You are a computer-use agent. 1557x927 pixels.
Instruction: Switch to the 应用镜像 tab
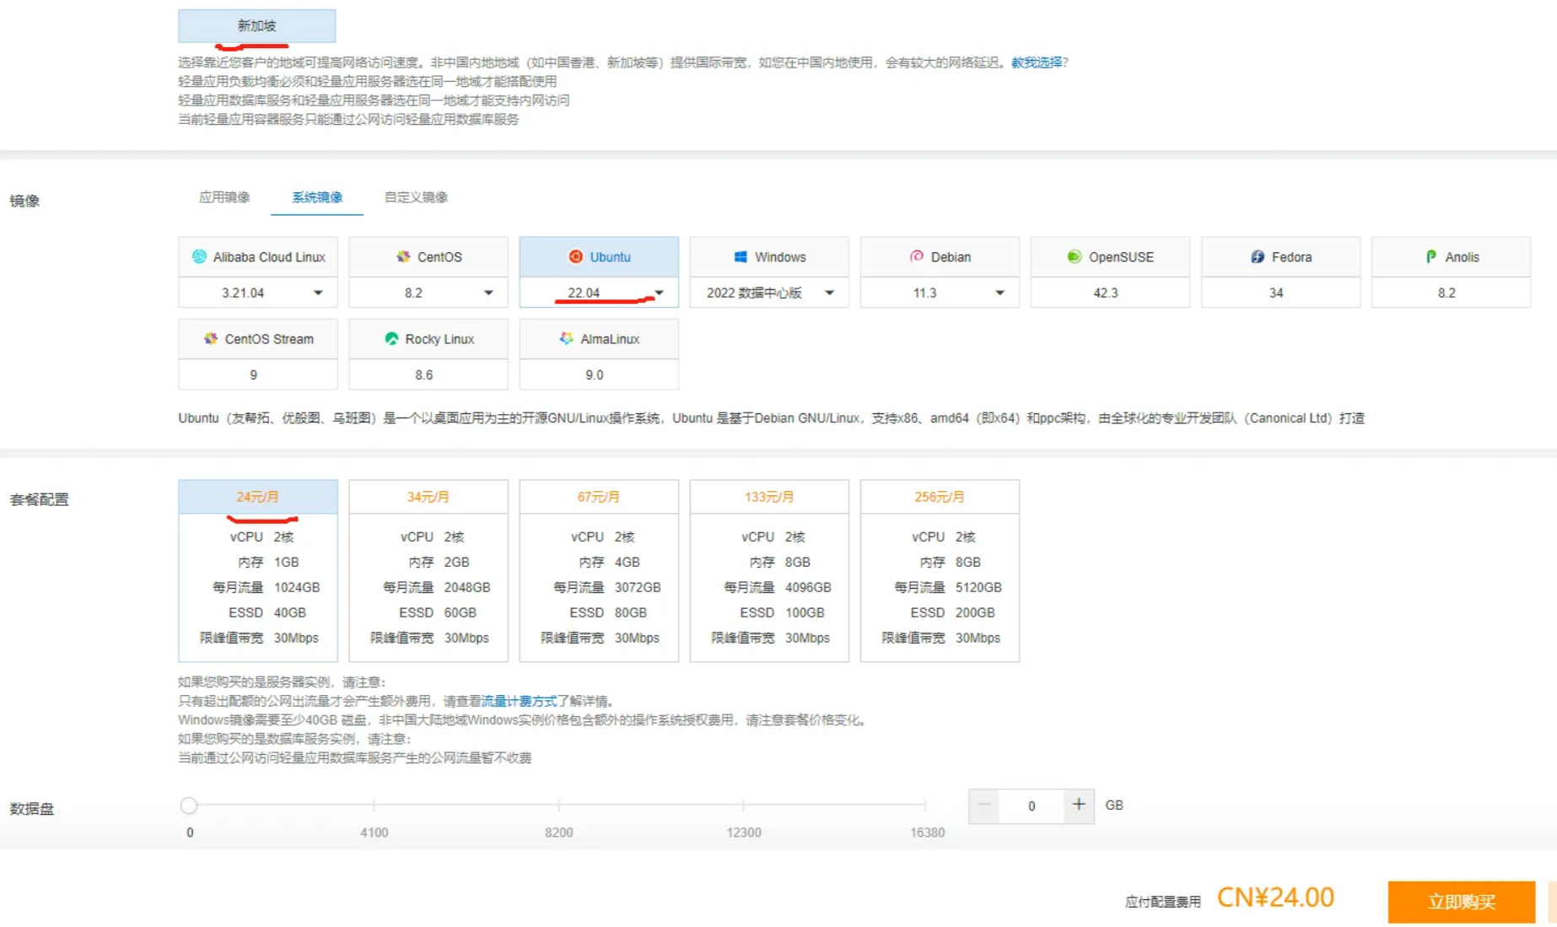224,197
